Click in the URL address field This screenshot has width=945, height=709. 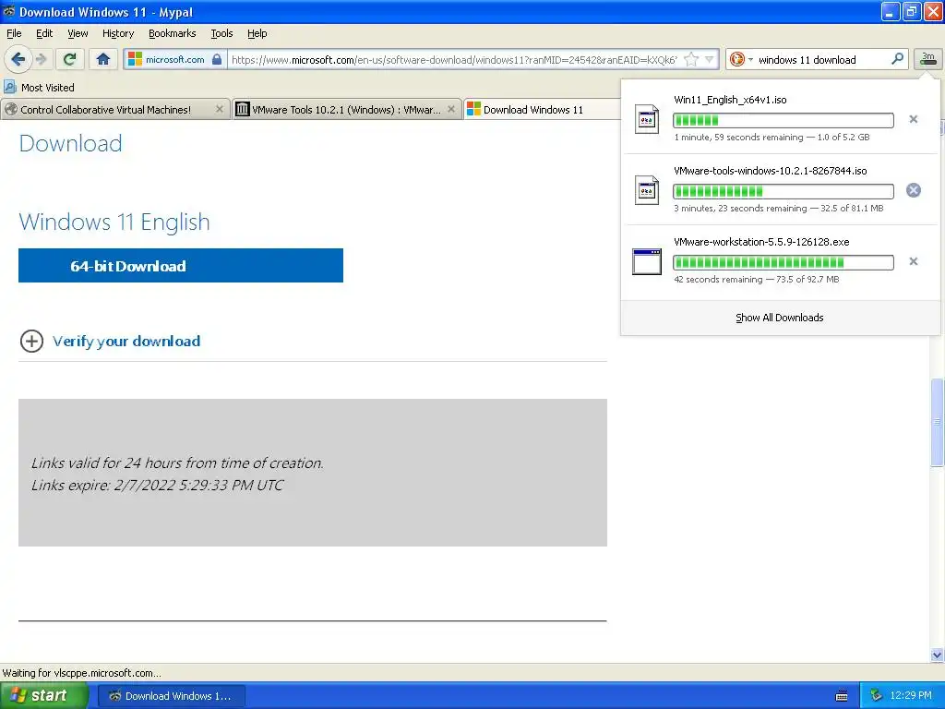pos(455,59)
